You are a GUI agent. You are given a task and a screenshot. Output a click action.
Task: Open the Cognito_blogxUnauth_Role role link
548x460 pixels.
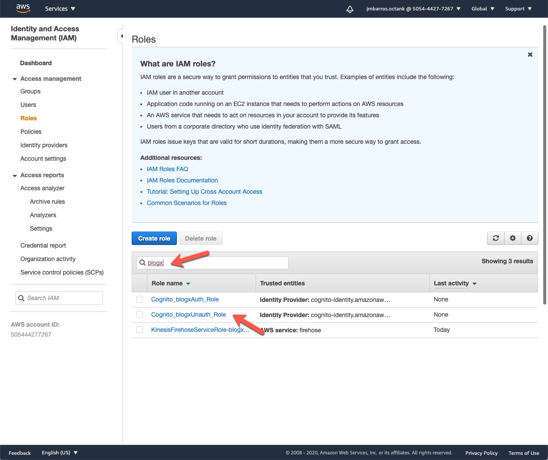[x=188, y=314]
